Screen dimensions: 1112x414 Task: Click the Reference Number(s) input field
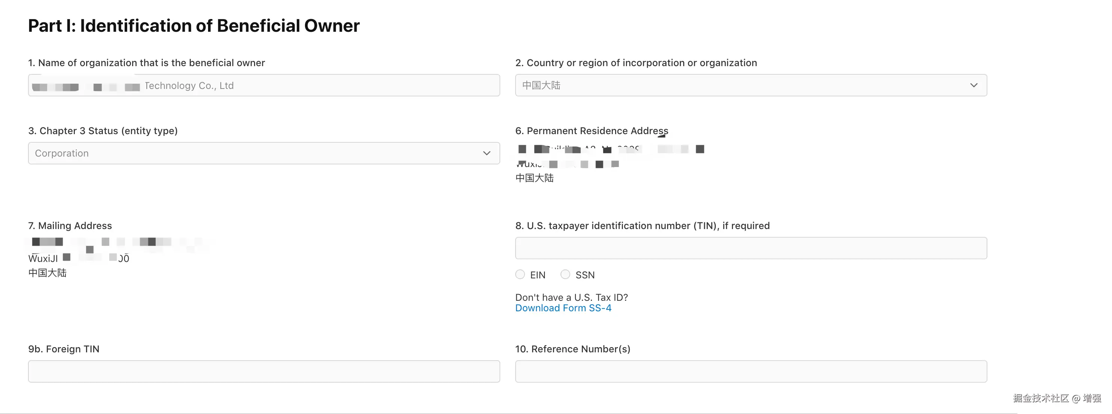[751, 372]
